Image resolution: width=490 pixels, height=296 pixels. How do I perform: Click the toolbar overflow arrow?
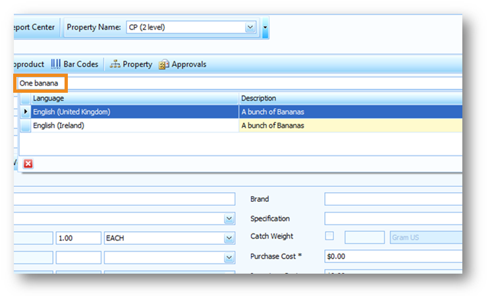tap(265, 28)
